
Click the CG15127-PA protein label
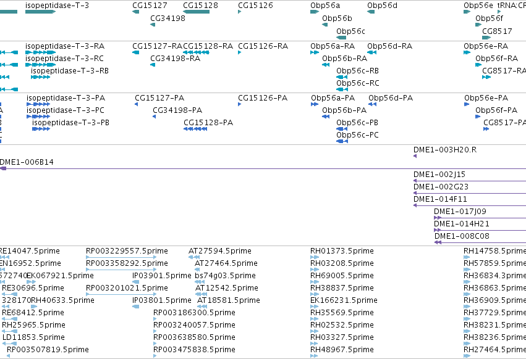click(159, 98)
